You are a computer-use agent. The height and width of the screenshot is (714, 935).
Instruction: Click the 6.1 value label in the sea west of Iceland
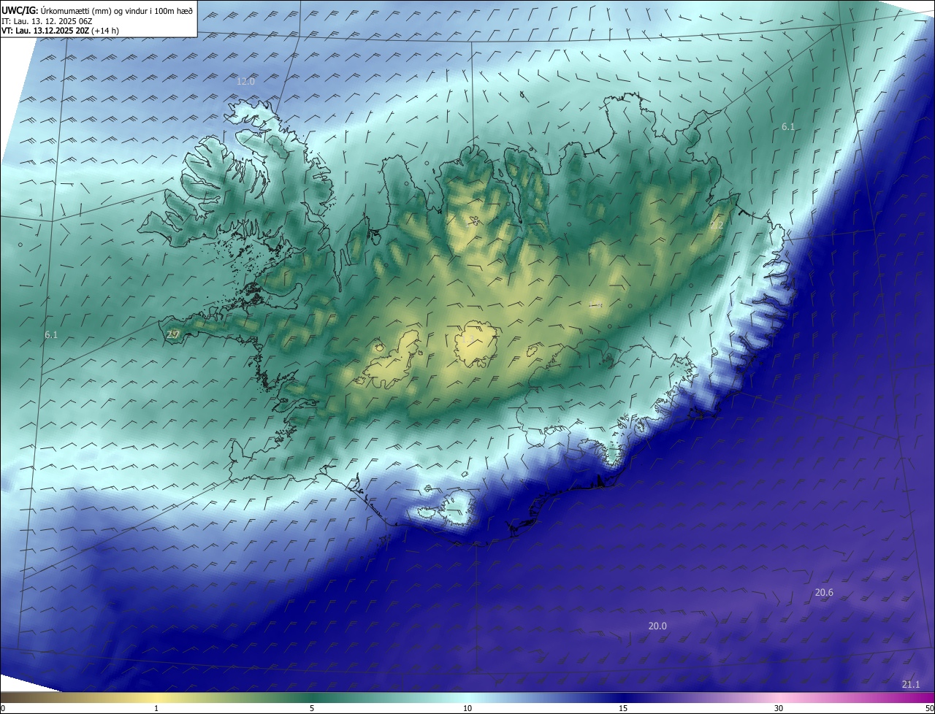51,334
